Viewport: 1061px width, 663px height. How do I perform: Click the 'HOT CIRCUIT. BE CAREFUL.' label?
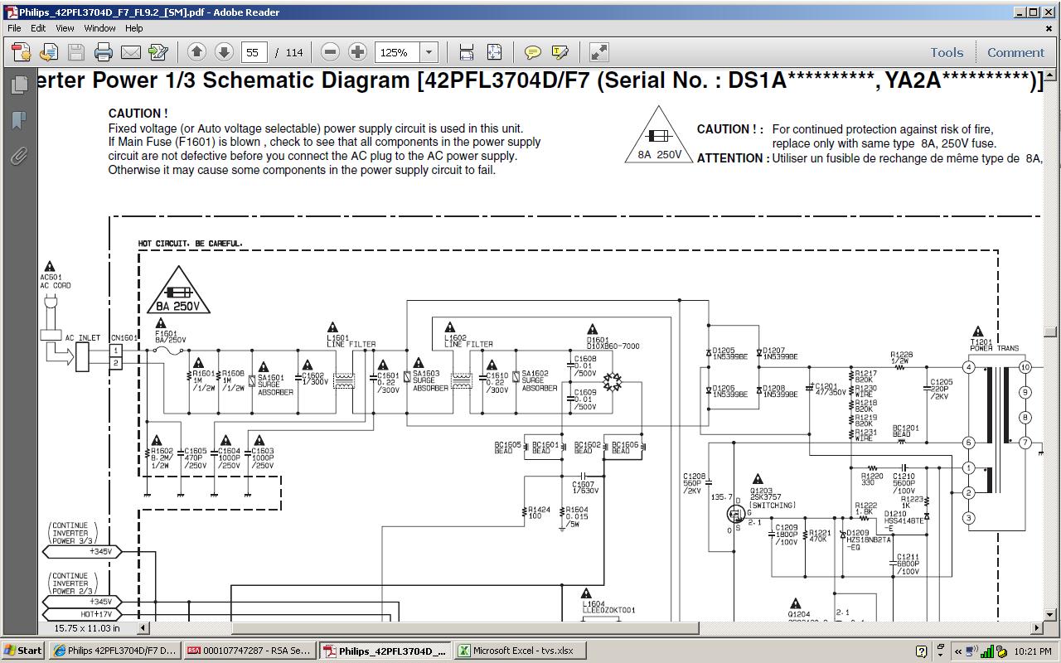point(191,244)
